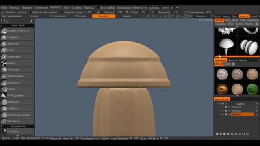Select the Наращивание build-up tool
This screenshot has width=260, height=146.
click(17, 76)
